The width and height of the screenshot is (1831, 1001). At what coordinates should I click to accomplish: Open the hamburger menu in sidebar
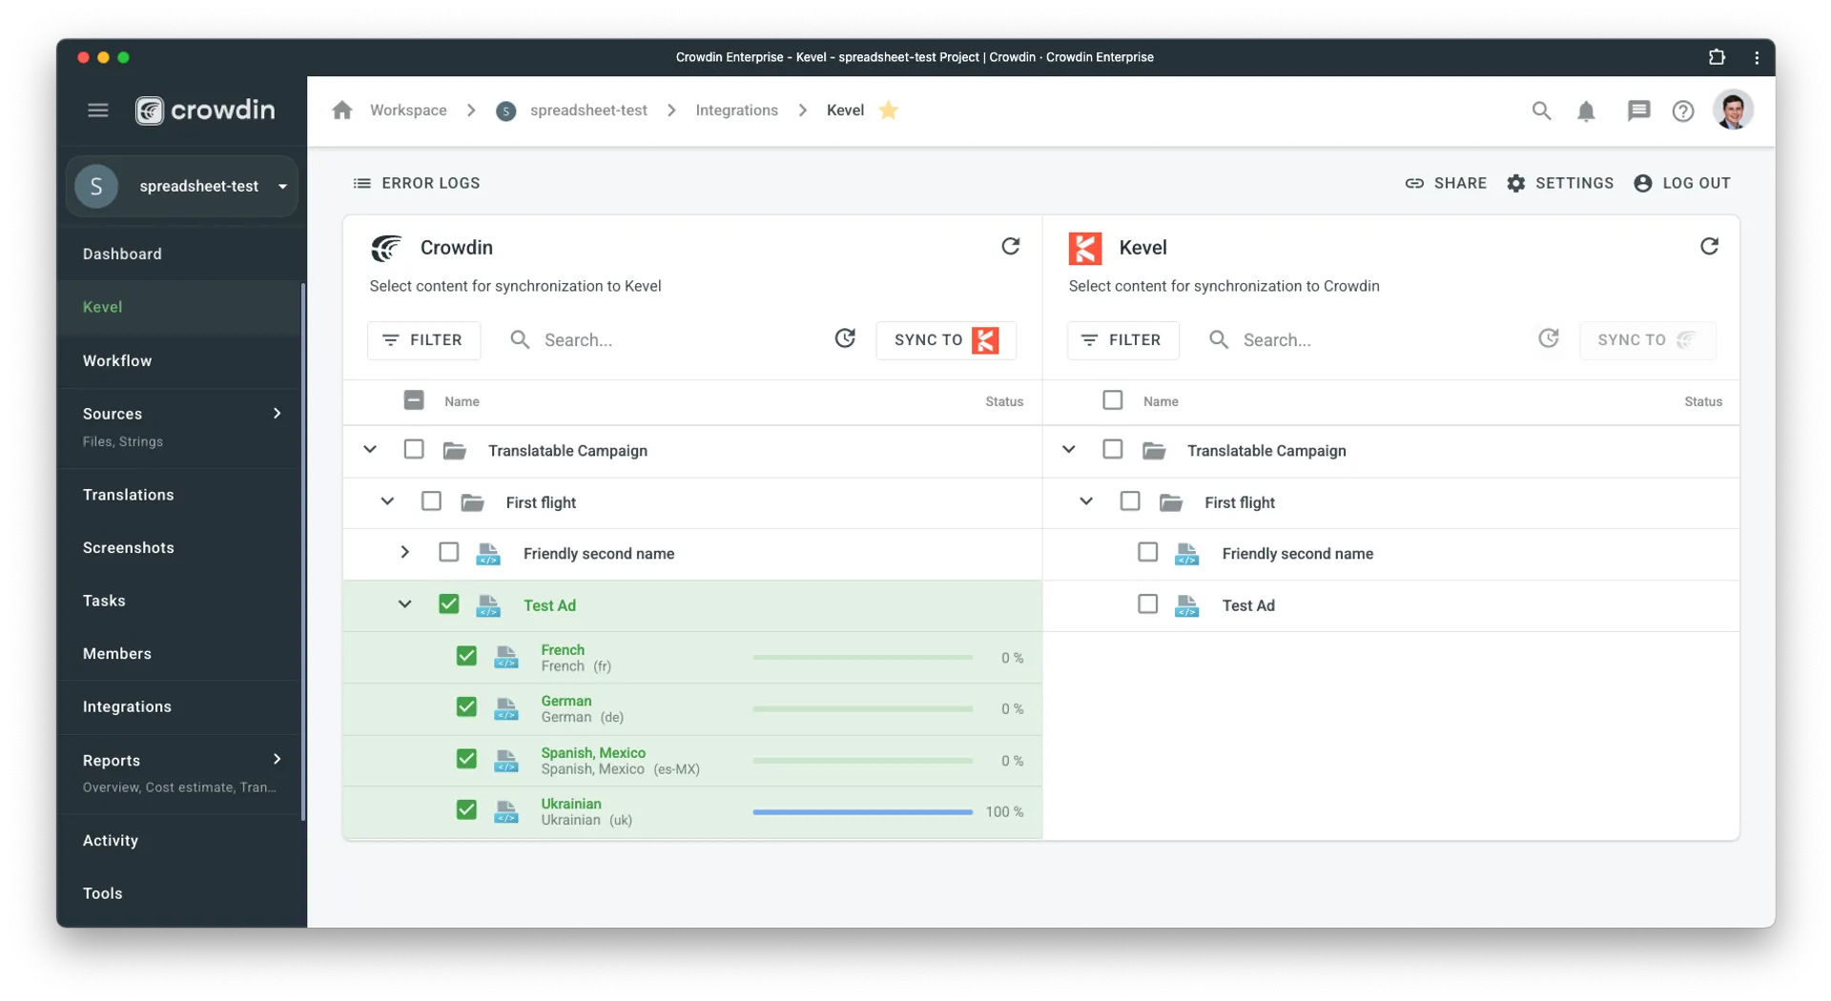[x=97, y=111]
